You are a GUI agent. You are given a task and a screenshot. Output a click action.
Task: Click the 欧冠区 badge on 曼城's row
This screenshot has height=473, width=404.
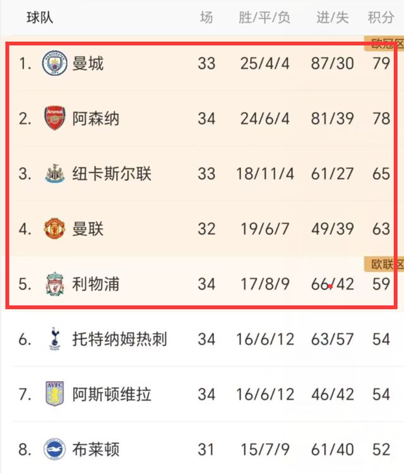coord(385,44)
